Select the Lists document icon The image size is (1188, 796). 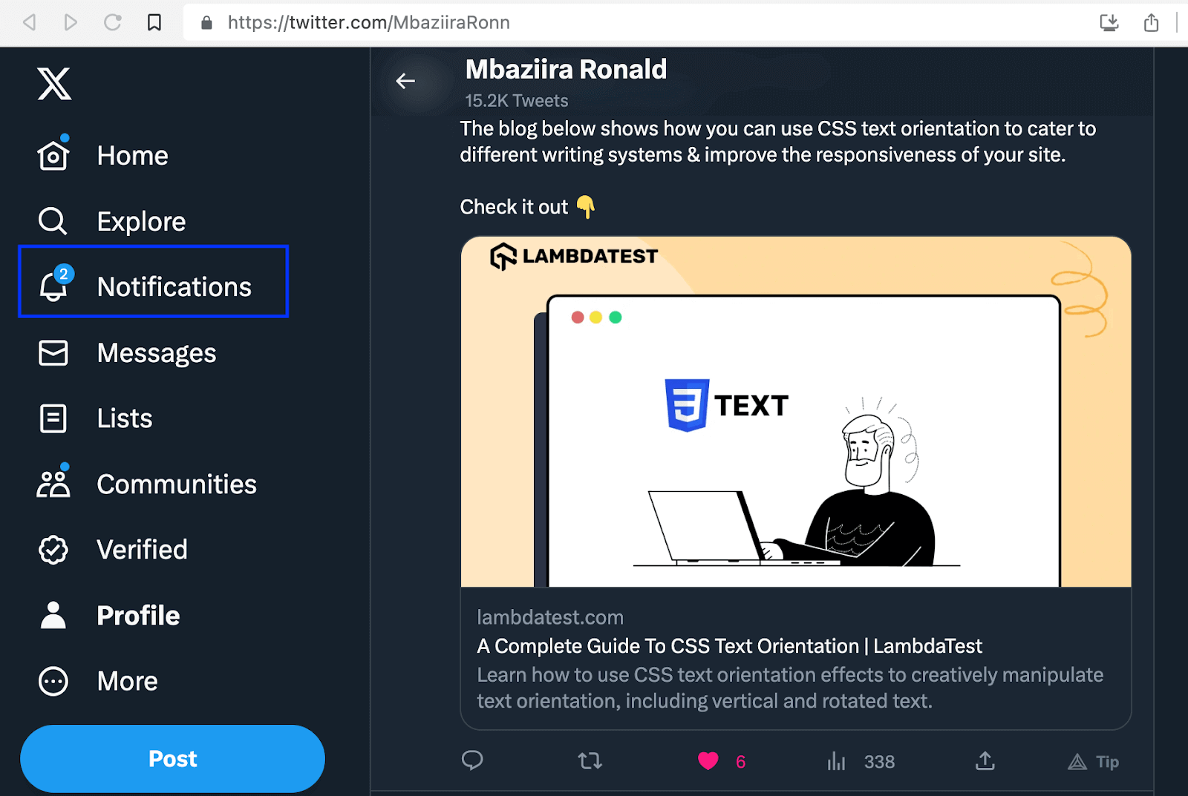point(53,418)
